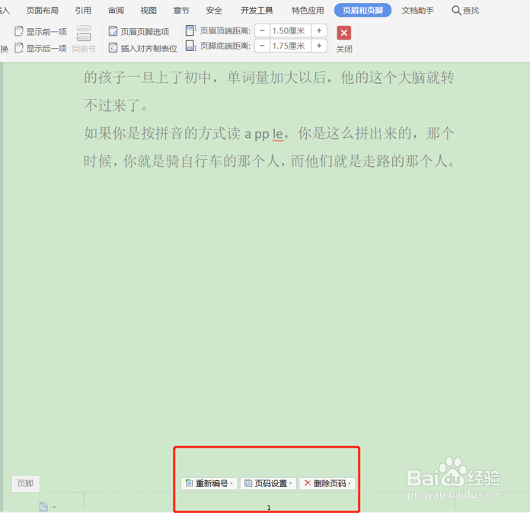The image size is (530, 513).
Task: Open the 审阅 tab
Action: (116, 11)
